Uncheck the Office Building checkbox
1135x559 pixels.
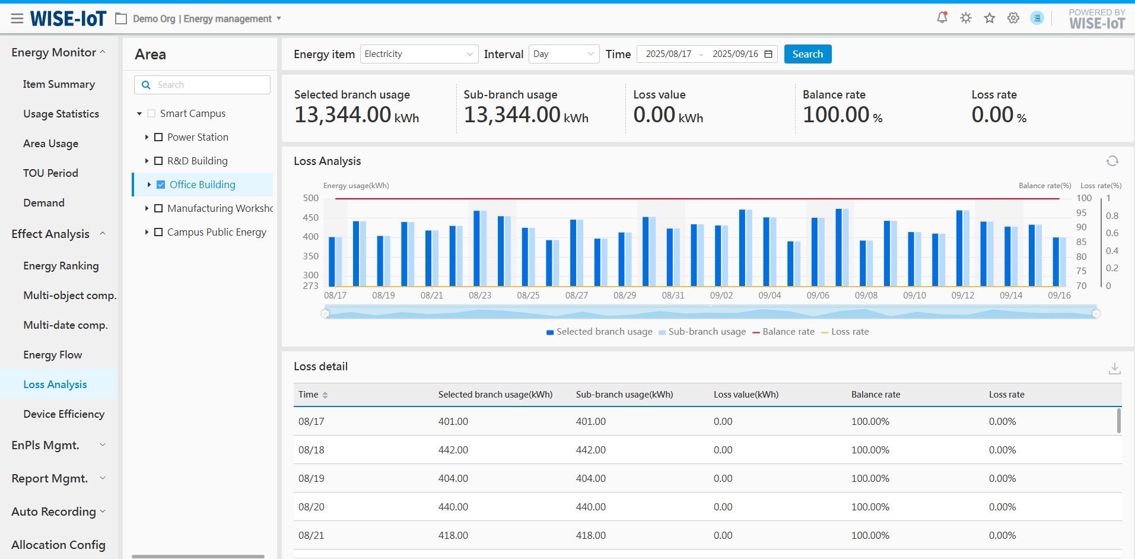point(161,185)
